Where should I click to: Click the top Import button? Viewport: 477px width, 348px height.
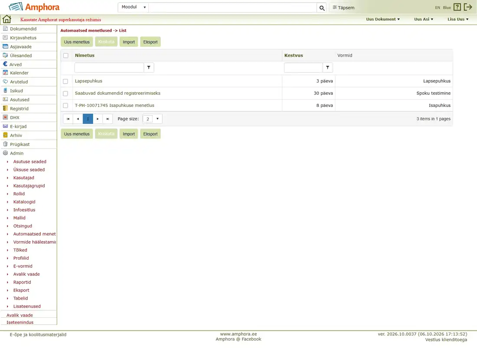129,42
